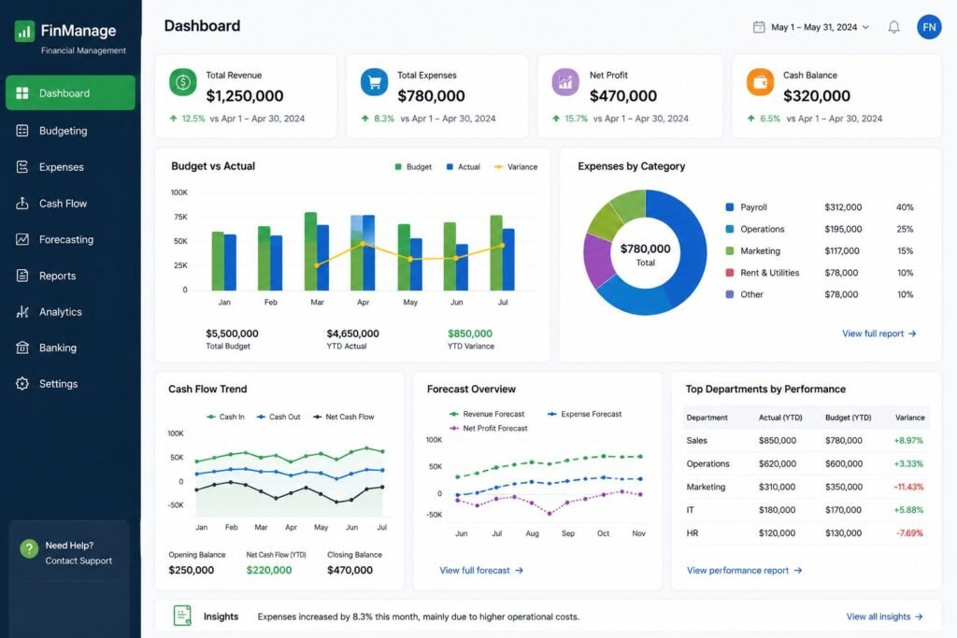Click the View all insights link
This screenshot has width=957, height=638.
point(884,617)
